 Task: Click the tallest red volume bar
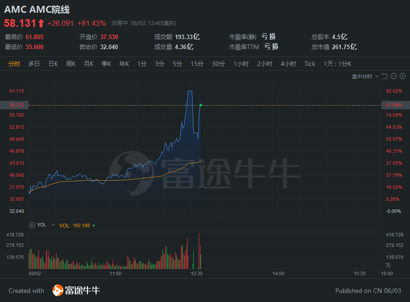(x=199, y=251)
